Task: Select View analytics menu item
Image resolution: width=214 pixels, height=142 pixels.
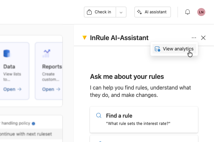Action: [174, 49]
